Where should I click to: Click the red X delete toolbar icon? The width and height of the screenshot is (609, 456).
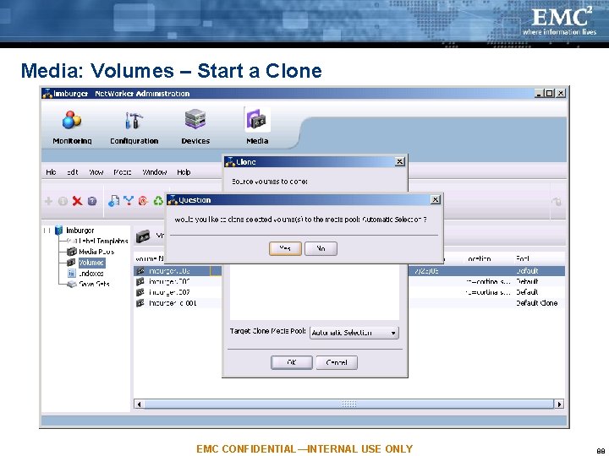(77, 201)
